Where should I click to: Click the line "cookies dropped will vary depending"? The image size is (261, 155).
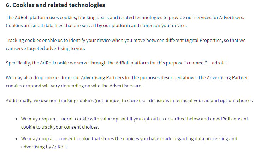pyautogui.click(x=74, y=86)
